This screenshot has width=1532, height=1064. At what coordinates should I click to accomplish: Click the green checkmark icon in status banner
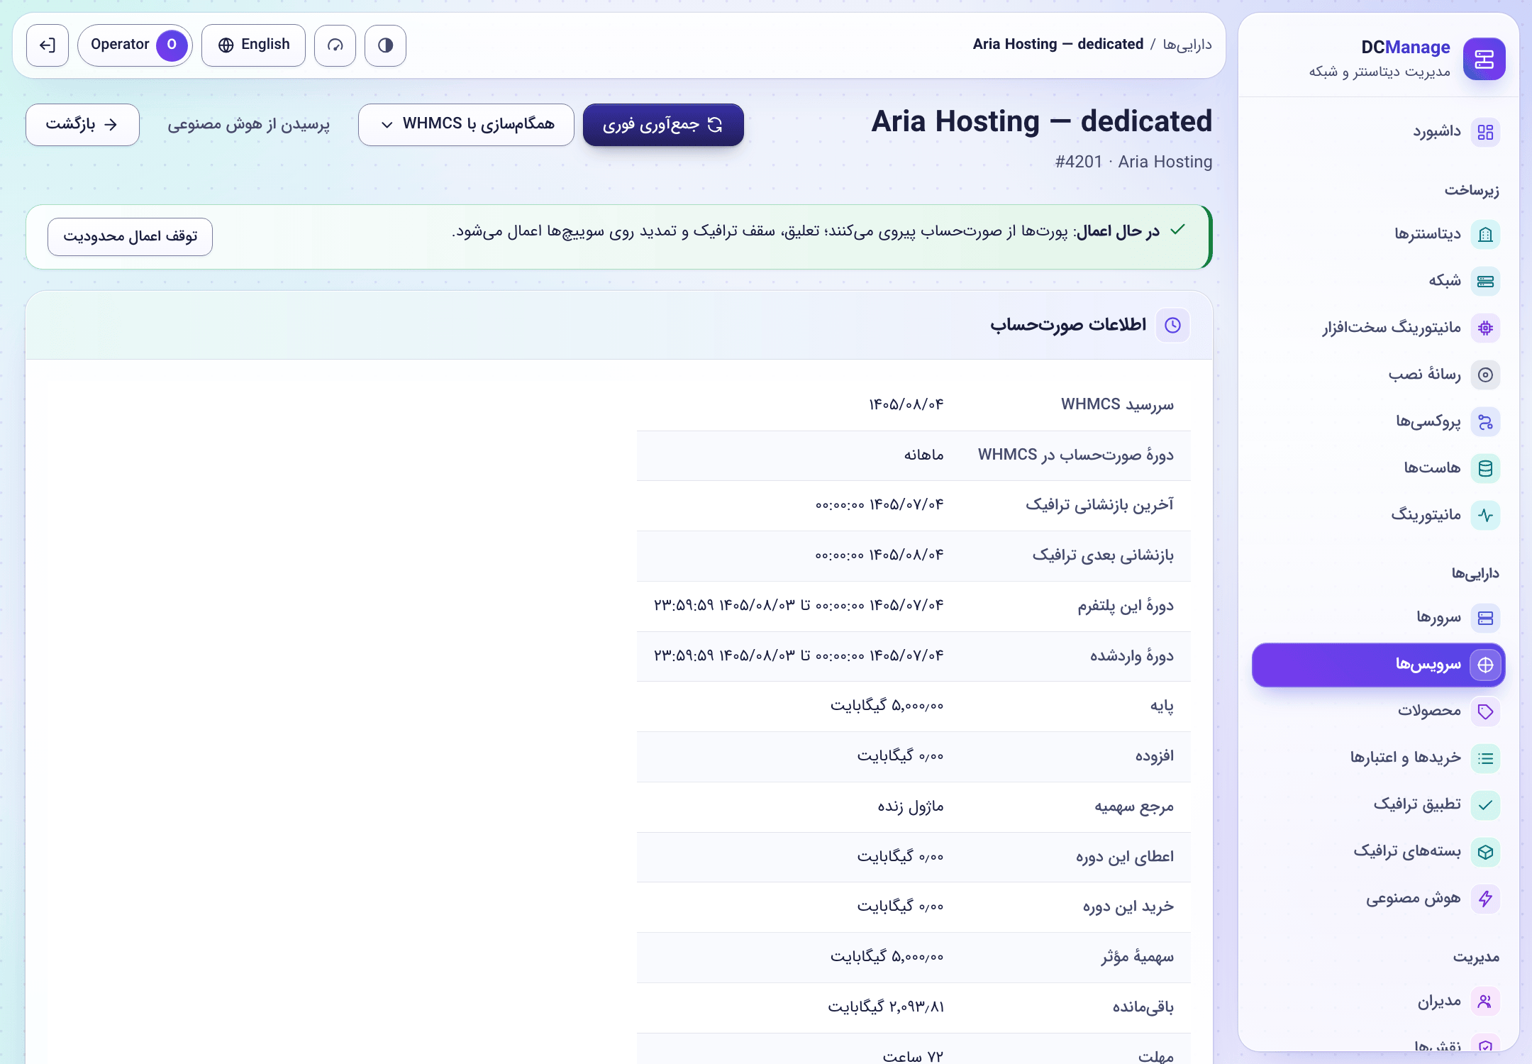1178,229
